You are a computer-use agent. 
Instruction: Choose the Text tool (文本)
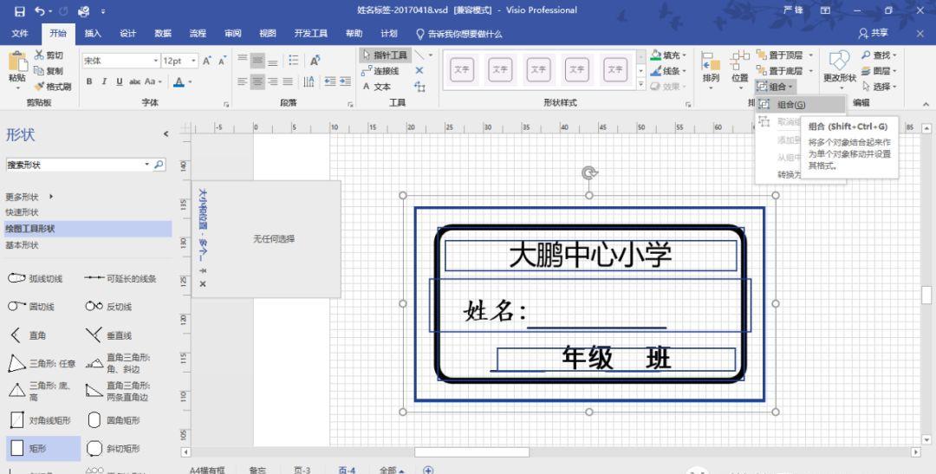(377, 87)
